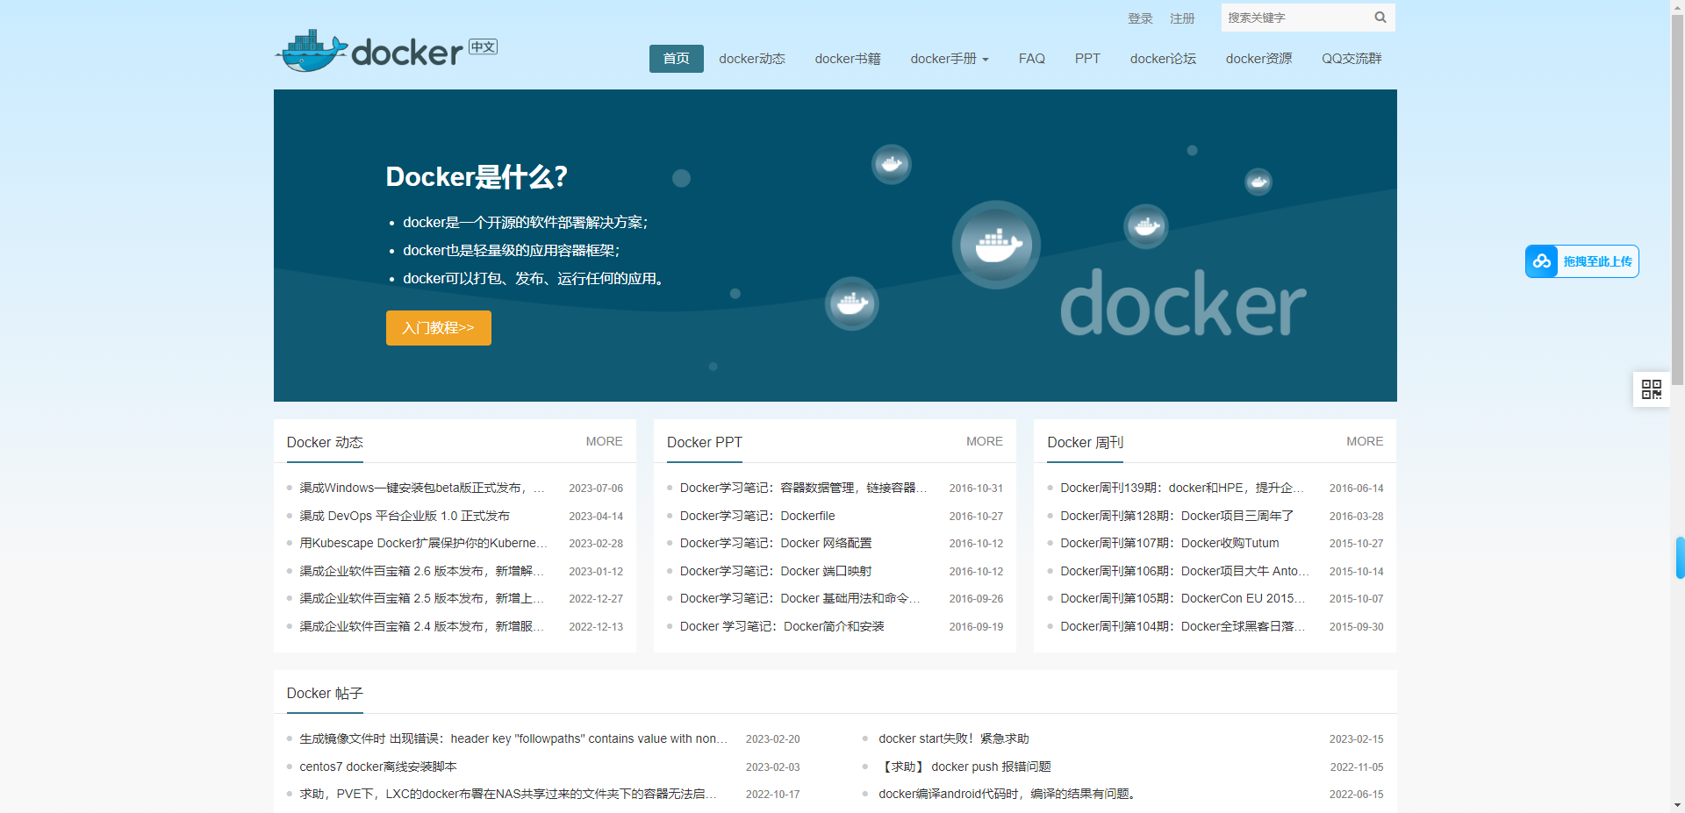Click the Docker是什么? banner headline

pos(477,177)
